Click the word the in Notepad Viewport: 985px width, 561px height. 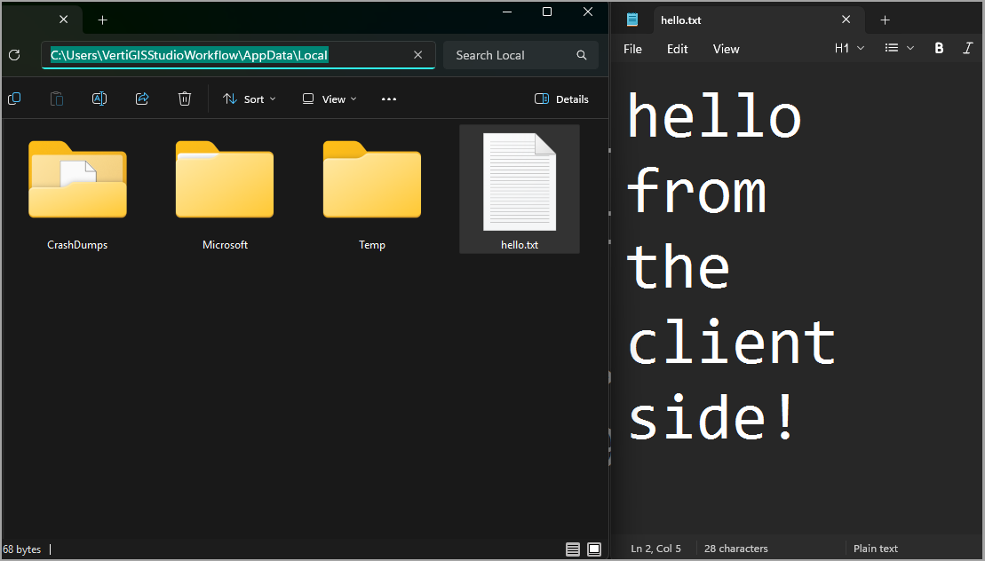[679, 266]
